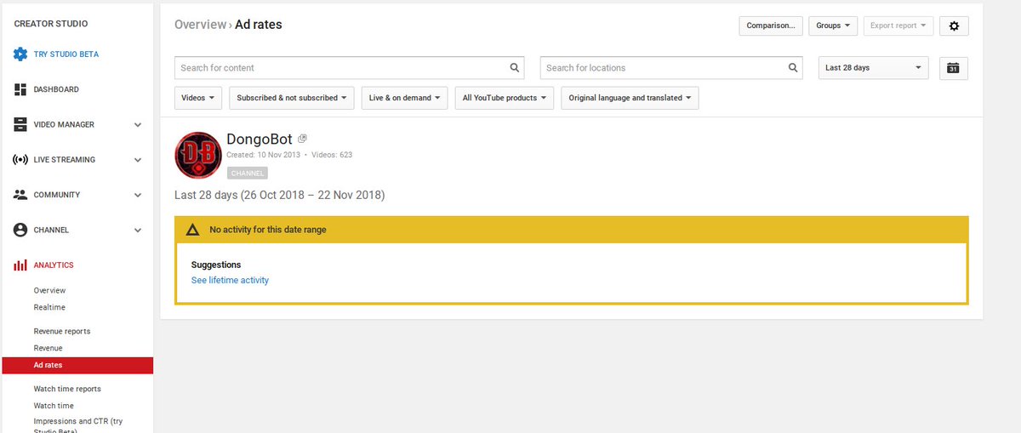Open the All YouTube products dropdown

(505, 98)
